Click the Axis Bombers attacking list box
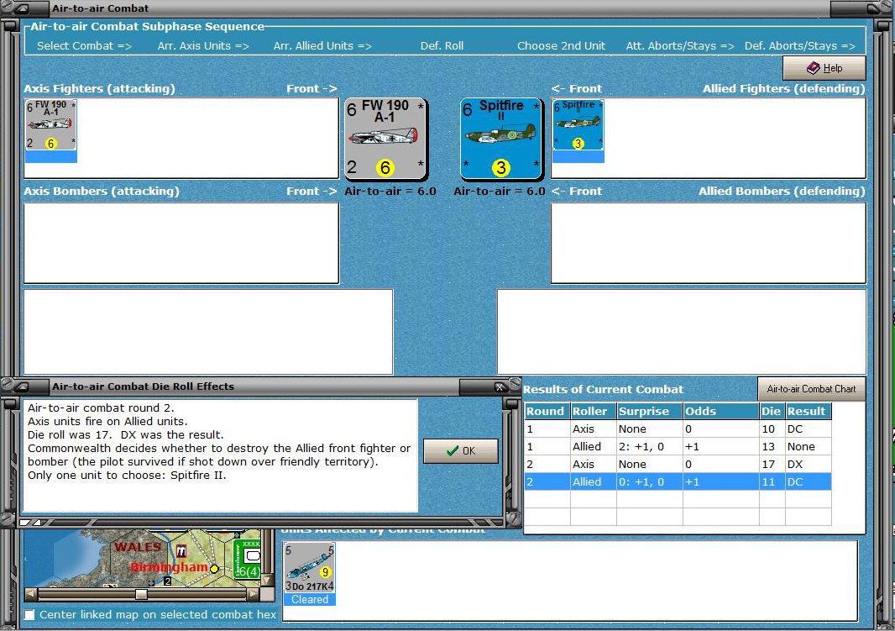The height and width of the screenshot is (631, 895). click(181, 243)
